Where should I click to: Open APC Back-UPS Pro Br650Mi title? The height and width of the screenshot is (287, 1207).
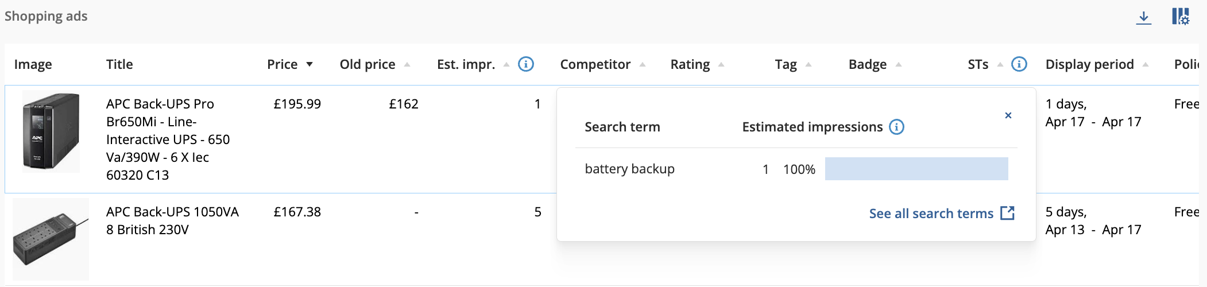click(x=168, y=139)
